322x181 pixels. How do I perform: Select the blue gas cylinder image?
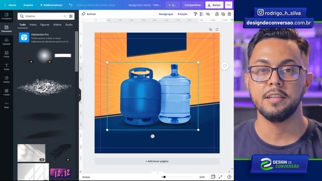(140, 97)
